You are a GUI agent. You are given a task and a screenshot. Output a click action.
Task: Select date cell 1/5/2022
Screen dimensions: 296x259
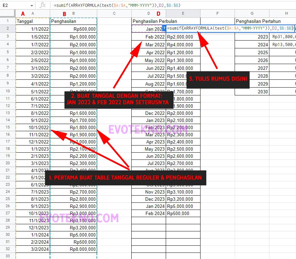[33, 37]
